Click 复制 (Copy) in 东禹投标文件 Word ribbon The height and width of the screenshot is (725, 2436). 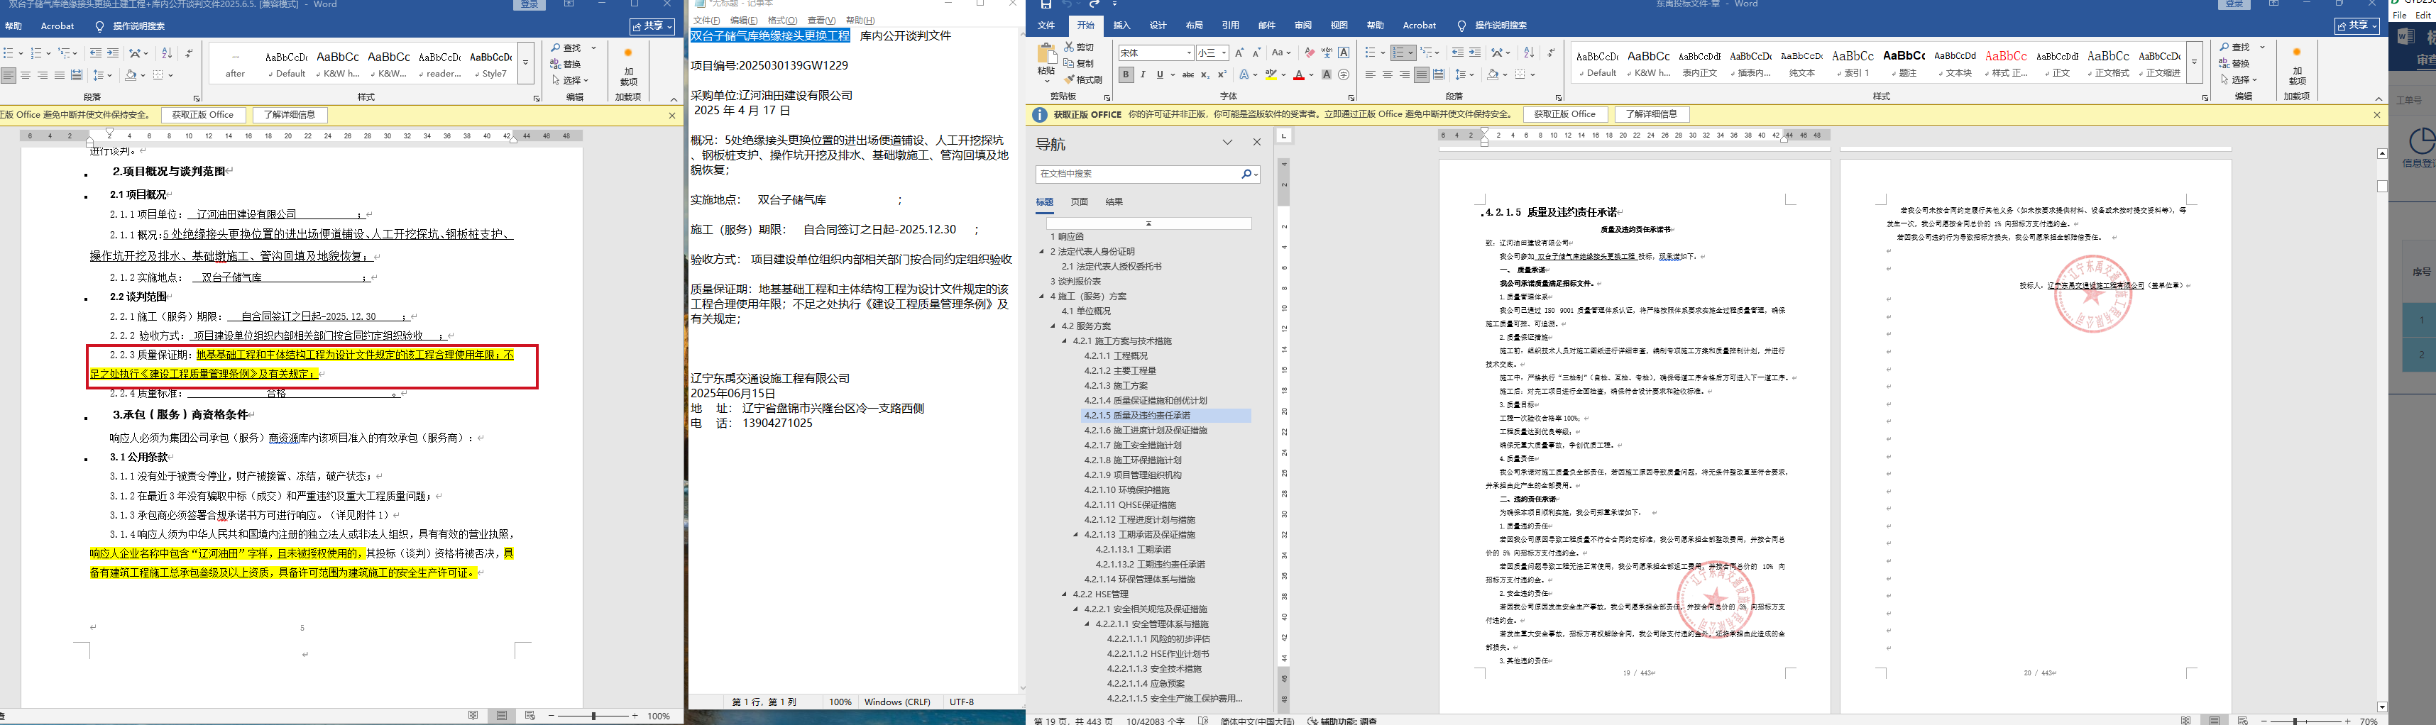point(1079,63)
